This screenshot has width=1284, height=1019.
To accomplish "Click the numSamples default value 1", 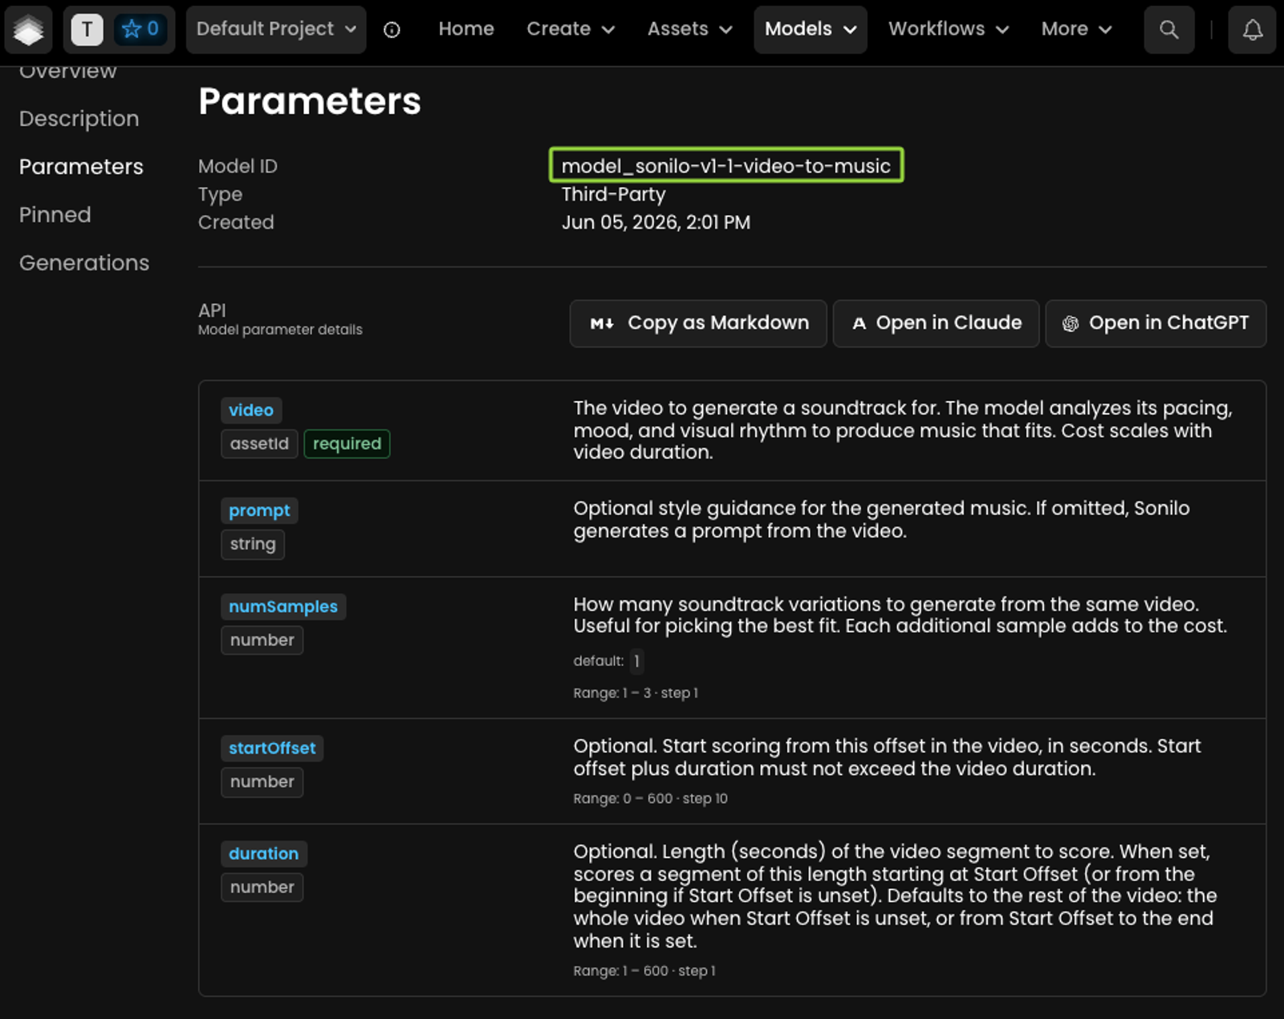I will coord(636,661).
